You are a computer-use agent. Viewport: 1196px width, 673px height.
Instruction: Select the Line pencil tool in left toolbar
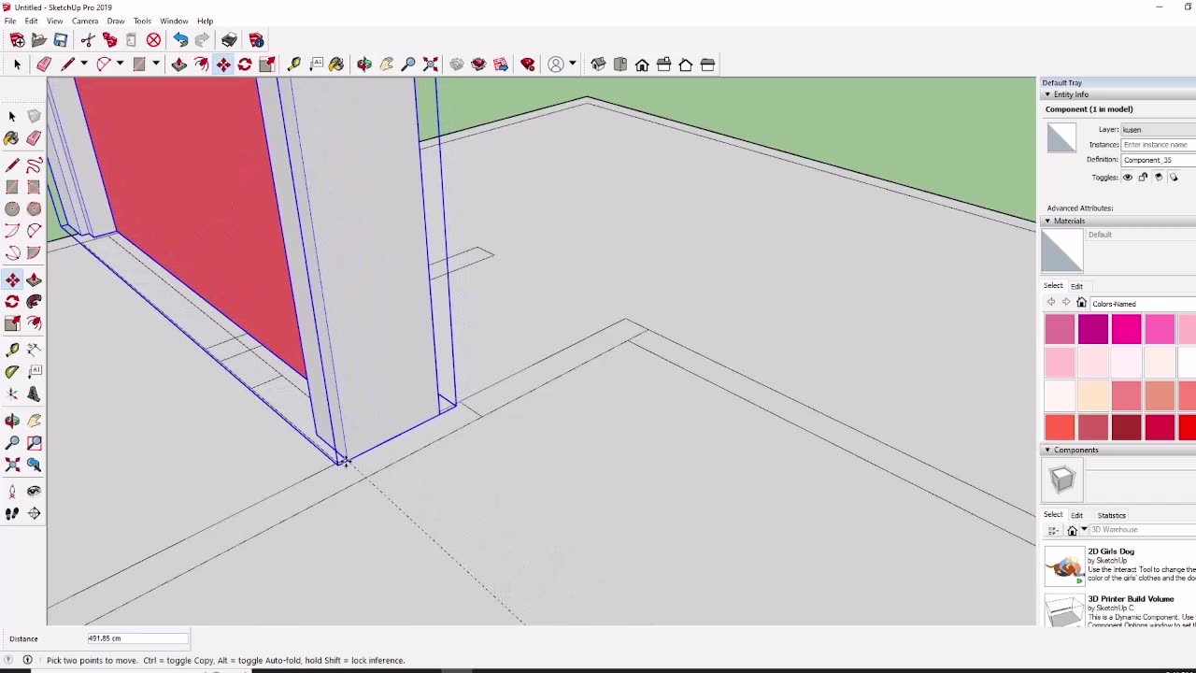pos(12,165)
